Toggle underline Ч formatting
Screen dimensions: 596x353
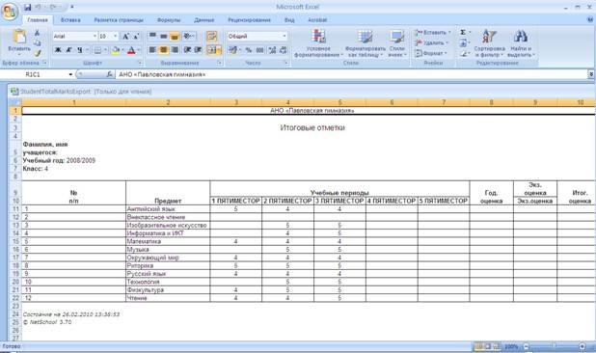click(80, 50)
